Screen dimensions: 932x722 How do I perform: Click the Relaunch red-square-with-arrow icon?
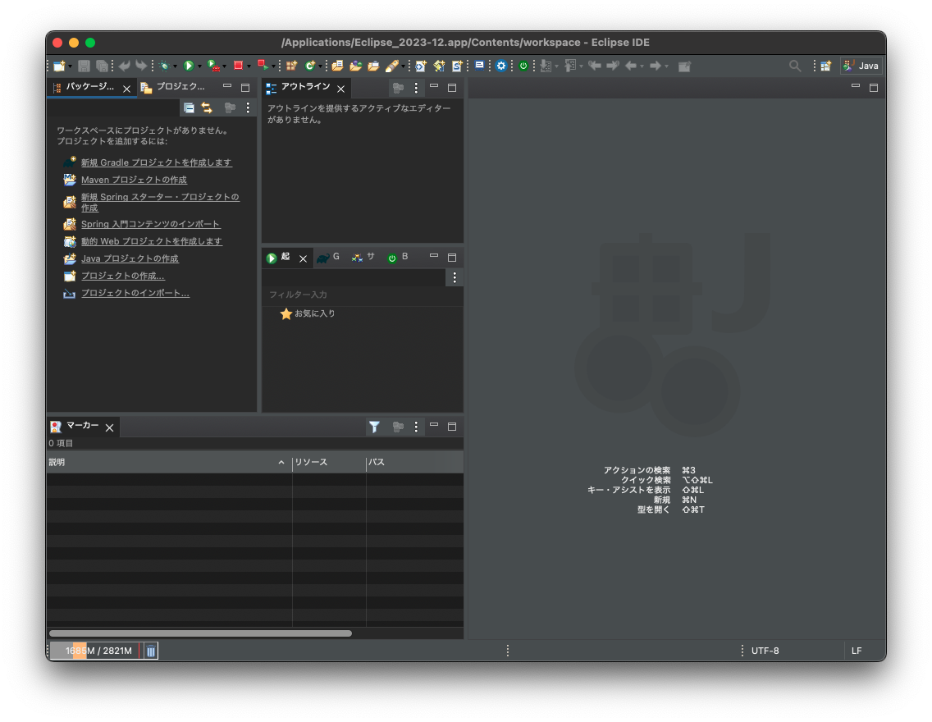263,66
